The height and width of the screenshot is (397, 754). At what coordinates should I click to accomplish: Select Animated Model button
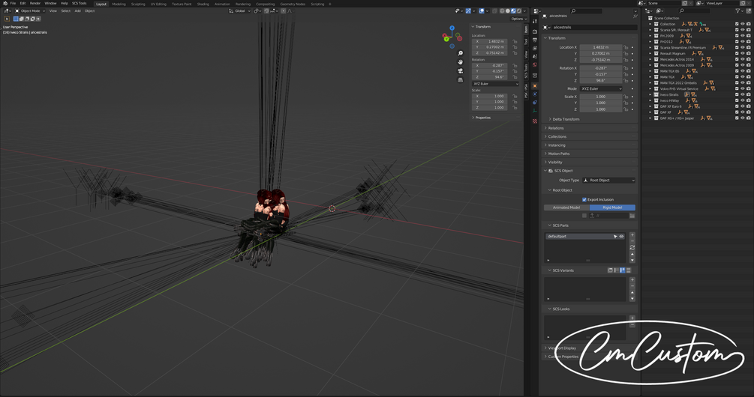click(x=566, y=207)
